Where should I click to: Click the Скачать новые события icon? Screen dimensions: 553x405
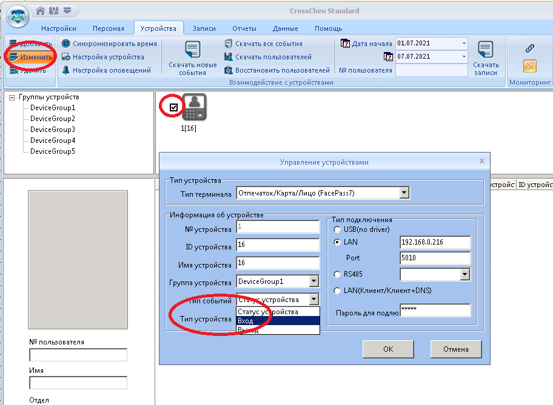tap(193, 49)
